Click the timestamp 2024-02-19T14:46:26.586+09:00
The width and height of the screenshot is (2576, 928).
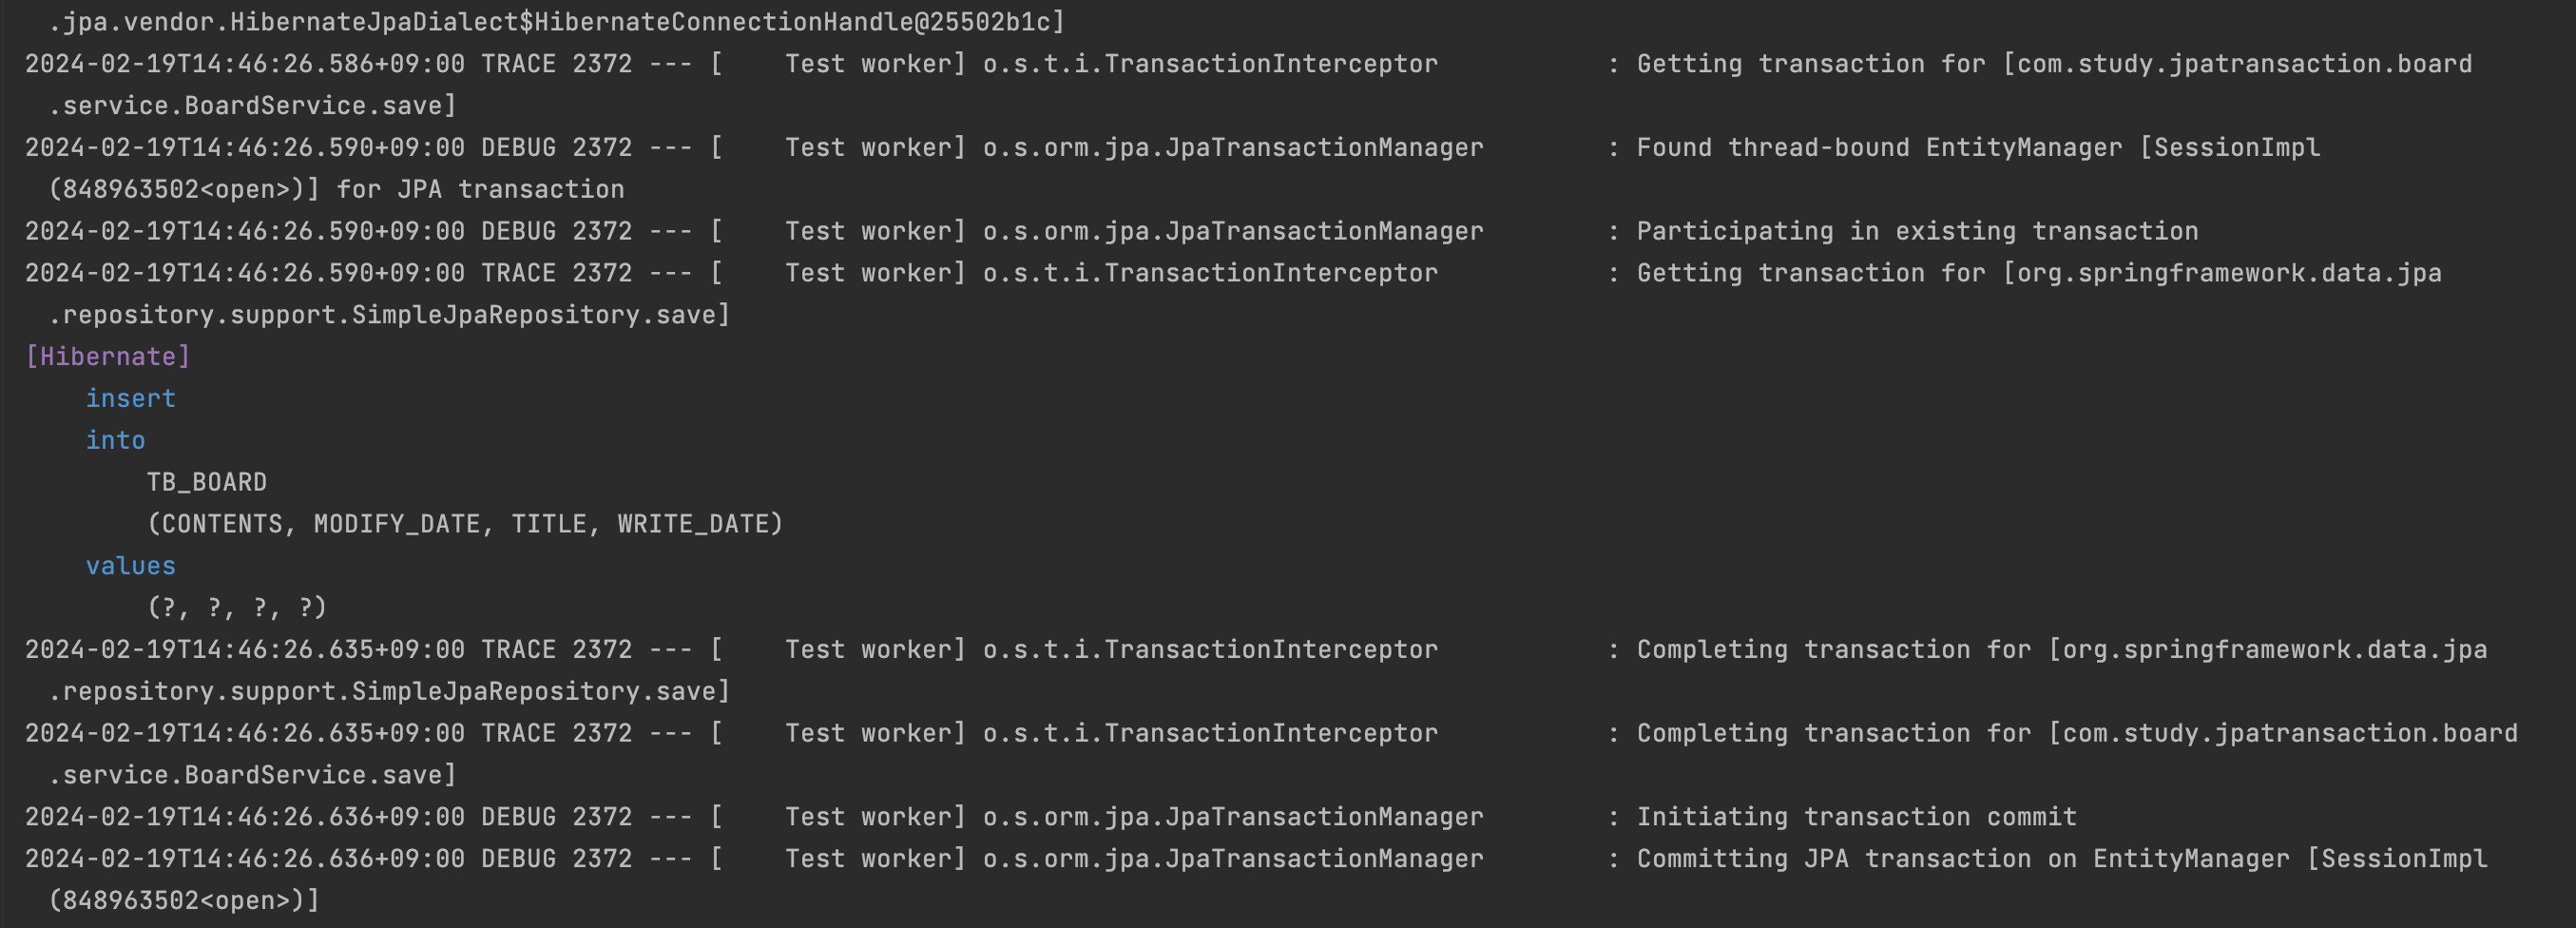pos(245,64)
